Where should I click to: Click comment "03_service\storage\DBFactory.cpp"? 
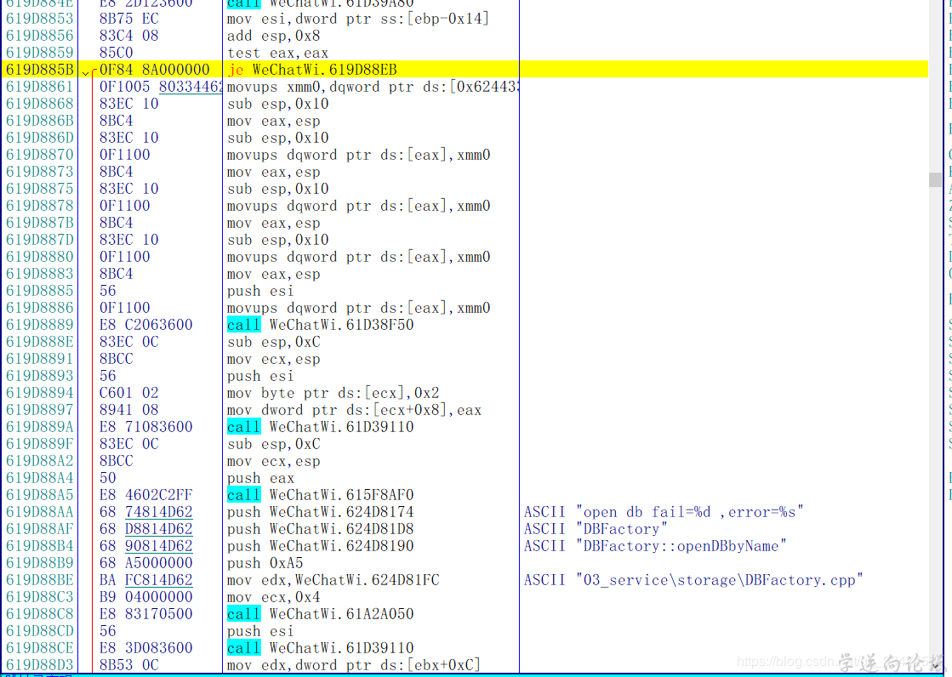pyautogui.click(x=693, y=580)
